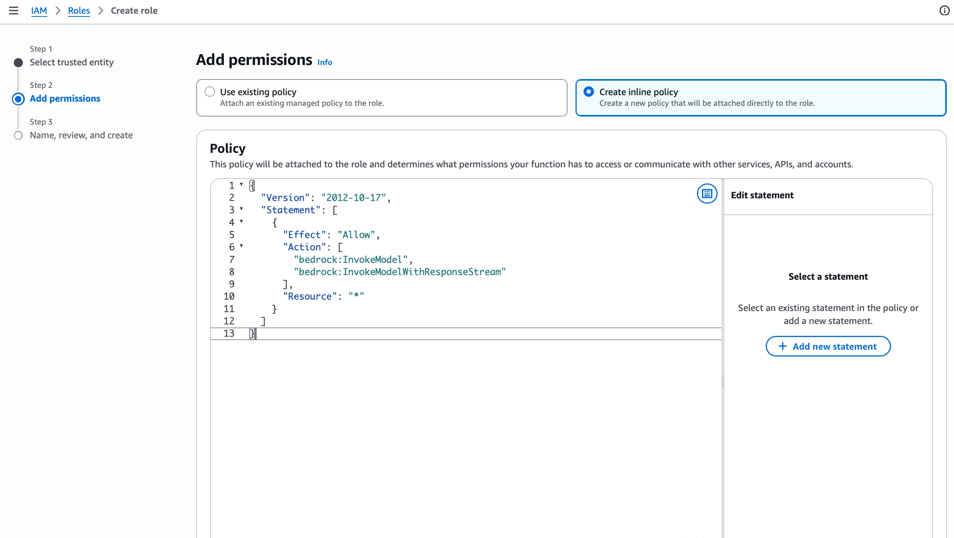Click the Edit statement panel heading
The width and height of the screenshot is (954, 538).
coord(762,195)
